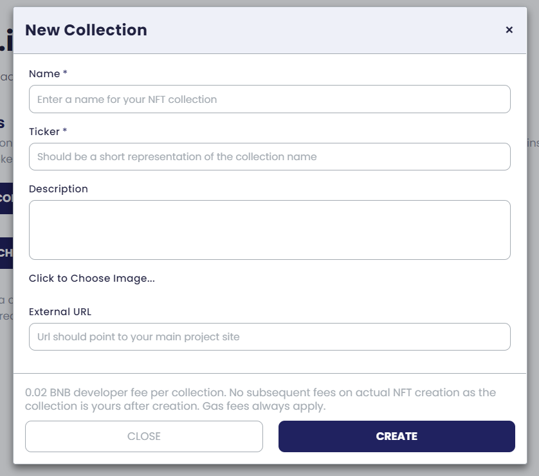This screenshot has height=476, width=539.
Task: Click the External URL label
Action: (60, 312)
